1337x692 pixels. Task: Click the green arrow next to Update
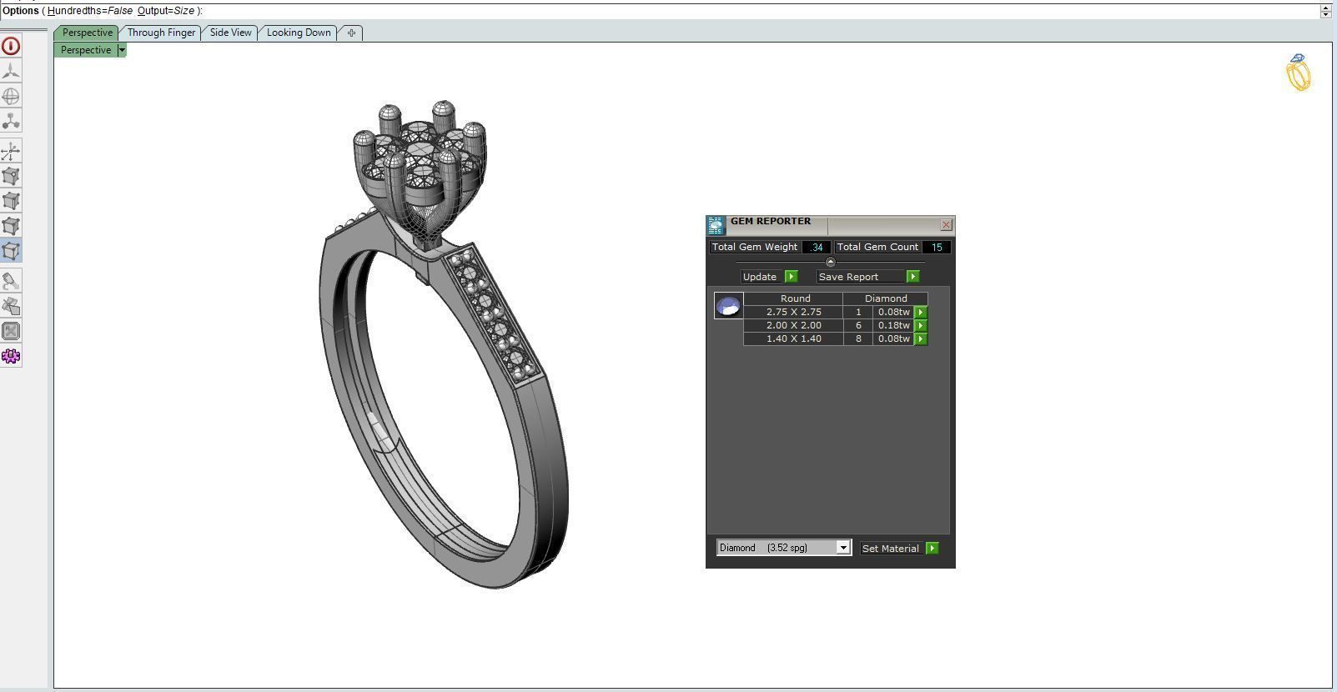792,277
